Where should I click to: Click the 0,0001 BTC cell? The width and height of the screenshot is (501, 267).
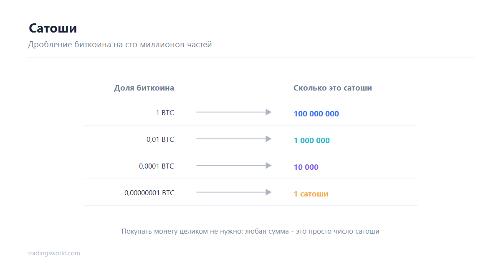[157, 166]
